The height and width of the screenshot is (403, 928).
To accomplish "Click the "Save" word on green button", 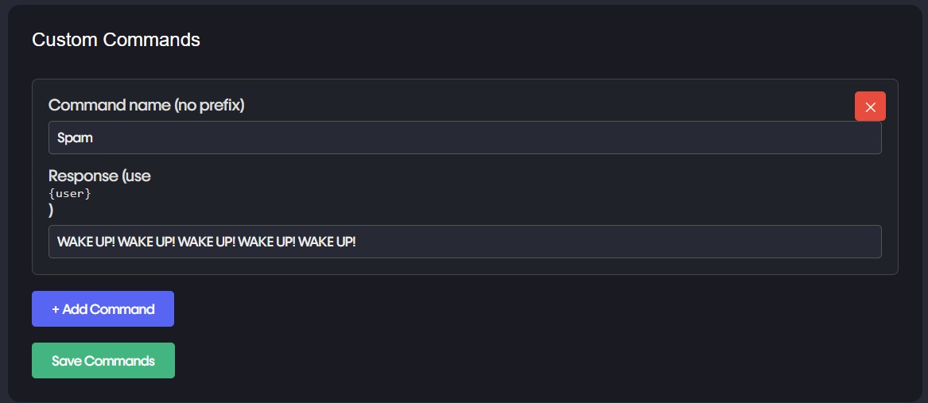I will 66,361.
